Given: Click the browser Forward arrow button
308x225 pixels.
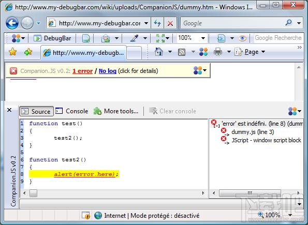Looking at the screenshot, I should point(27,23).
